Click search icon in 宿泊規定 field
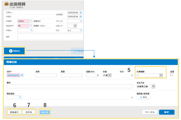181x120 pixels. (x=20, y=97)
